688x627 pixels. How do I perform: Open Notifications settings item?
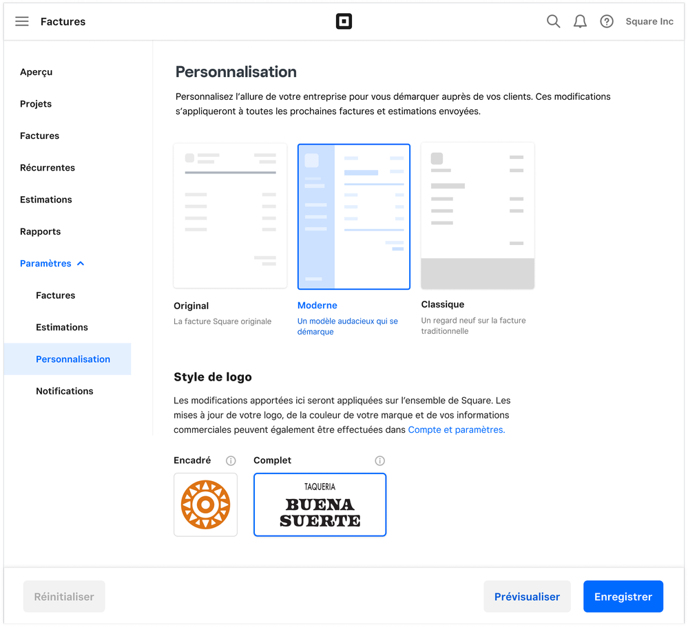click(x=65, y=391)
